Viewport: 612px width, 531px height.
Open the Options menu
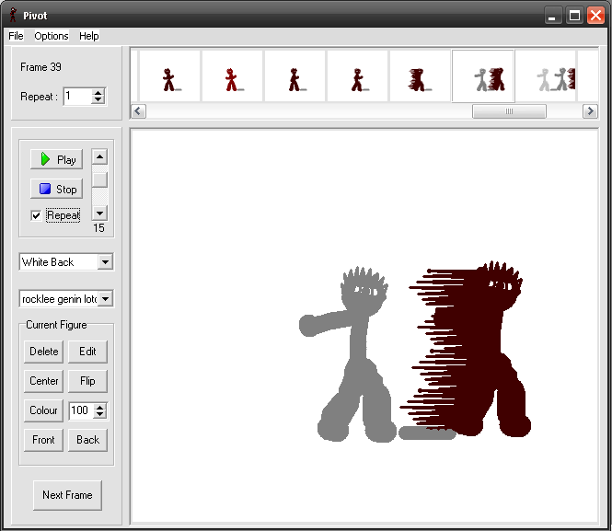52,36
